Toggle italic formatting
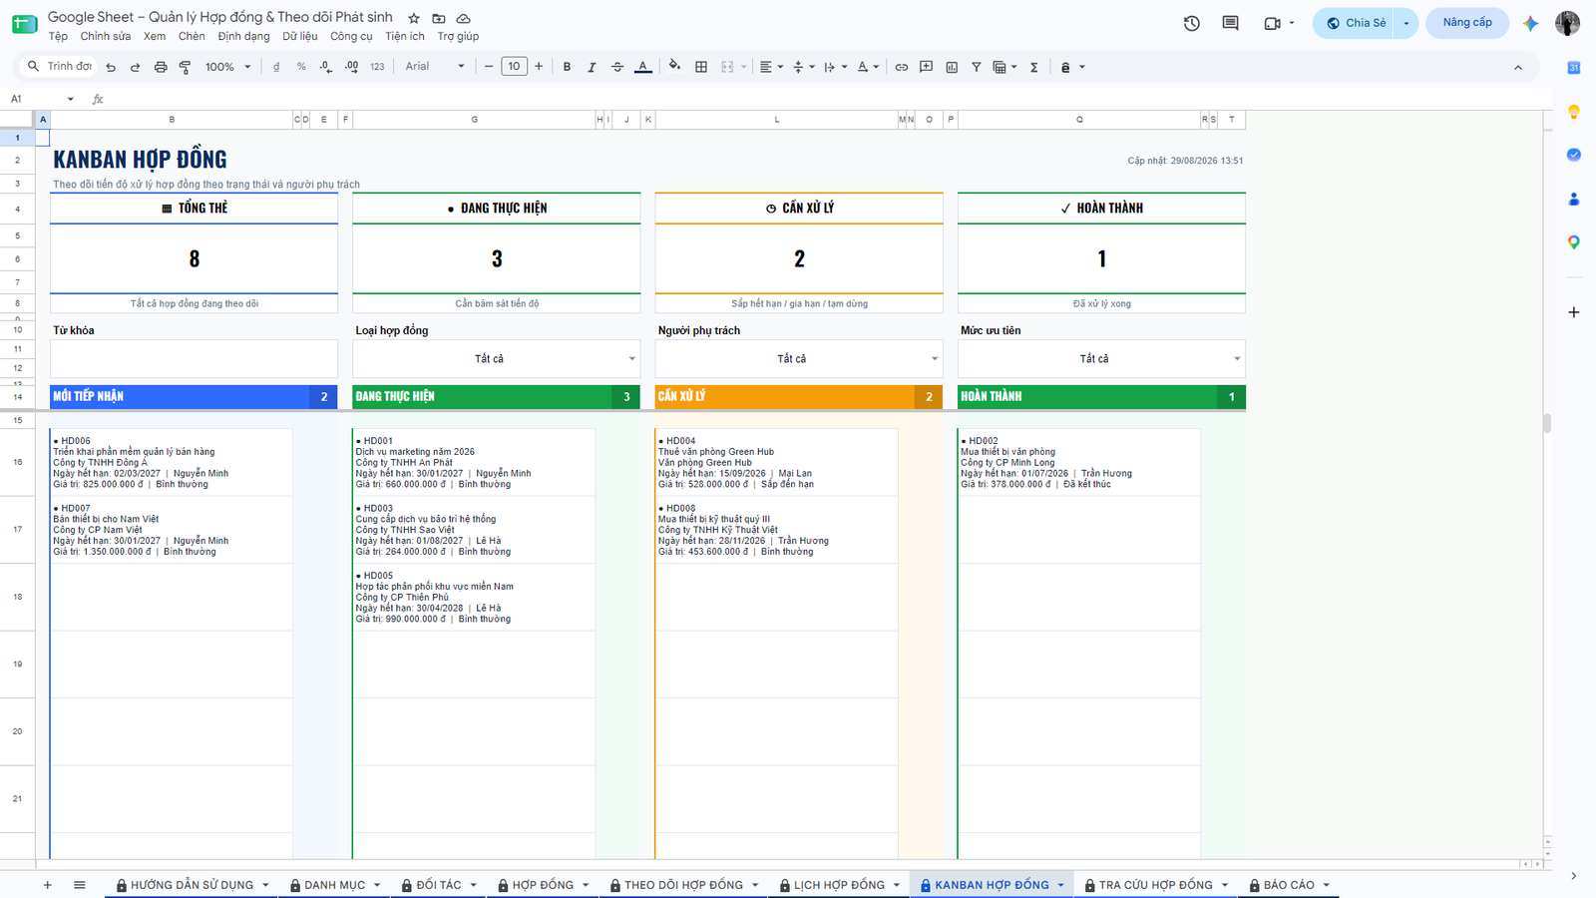 [x=592, y=67]
